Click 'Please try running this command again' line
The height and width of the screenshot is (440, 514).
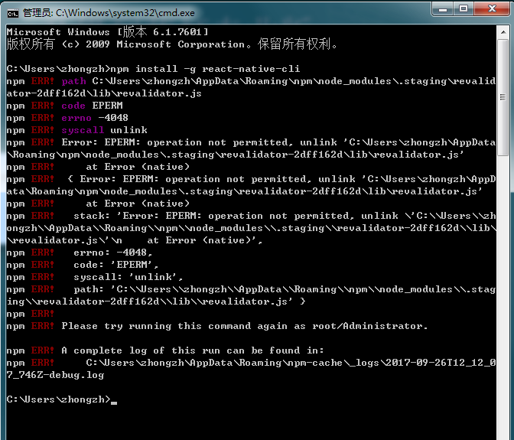pyautogui.click(x=217, y=326)
